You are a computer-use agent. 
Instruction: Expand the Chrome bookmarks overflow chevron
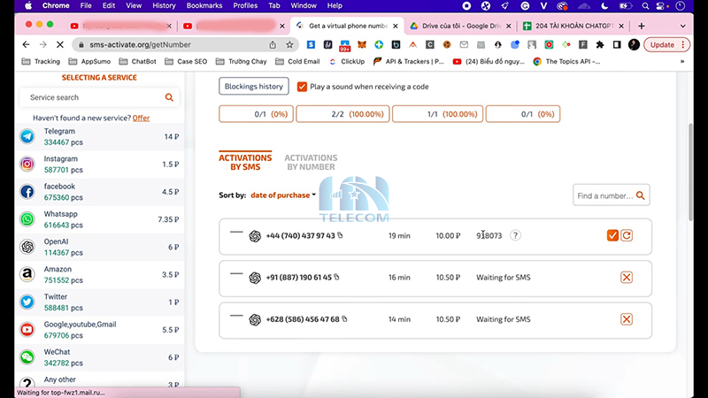point(681,62)
